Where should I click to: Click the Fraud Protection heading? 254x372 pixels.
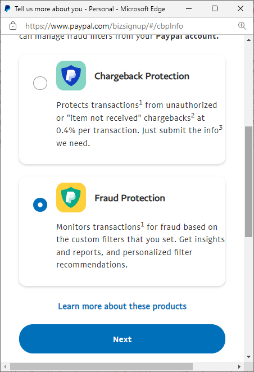click(130, 198)
